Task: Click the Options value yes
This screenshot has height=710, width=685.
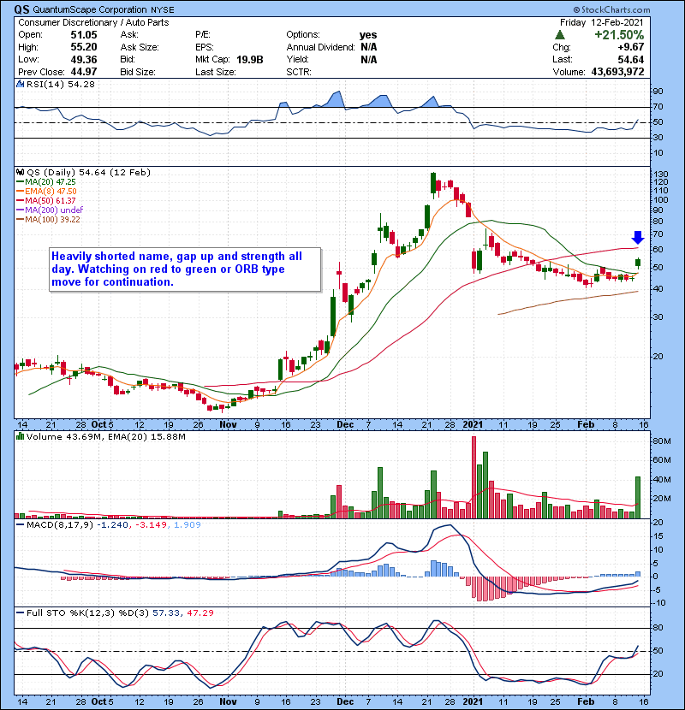Action: point(368,35)
